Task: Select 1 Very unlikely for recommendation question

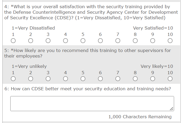Action: (13, 79)
